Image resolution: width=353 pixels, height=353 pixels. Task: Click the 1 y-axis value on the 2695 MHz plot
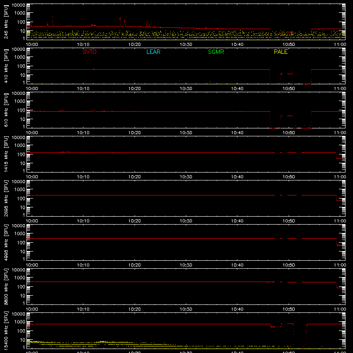24,215
